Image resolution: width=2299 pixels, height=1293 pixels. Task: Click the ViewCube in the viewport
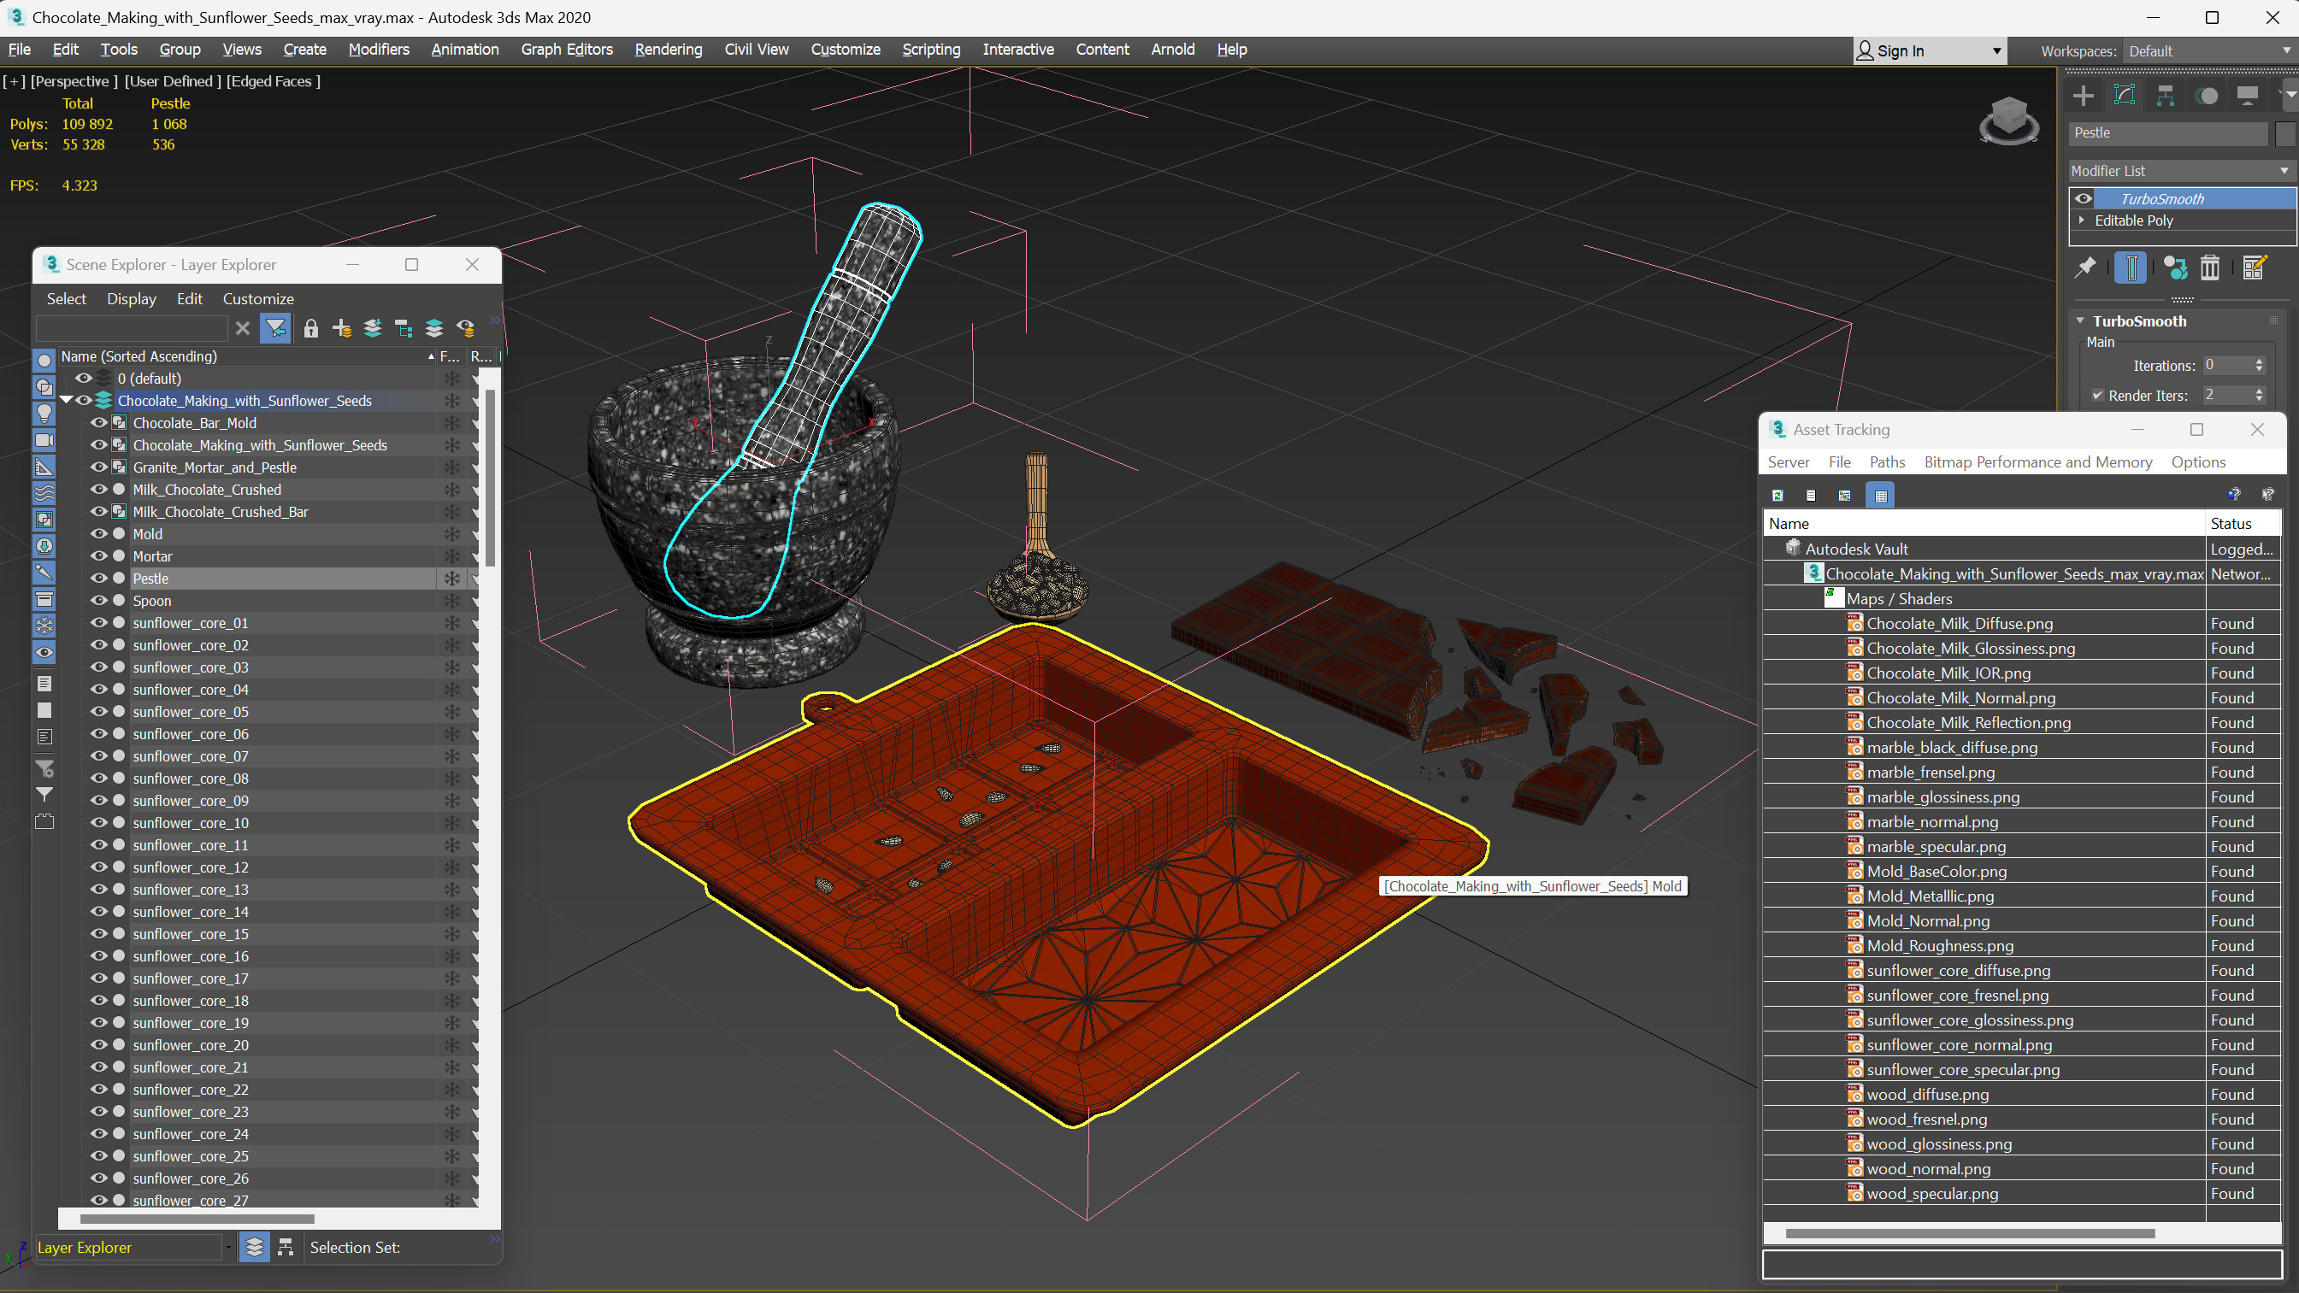[2008, 120]
